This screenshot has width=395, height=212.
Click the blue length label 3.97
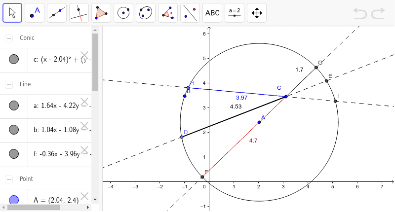241,98
